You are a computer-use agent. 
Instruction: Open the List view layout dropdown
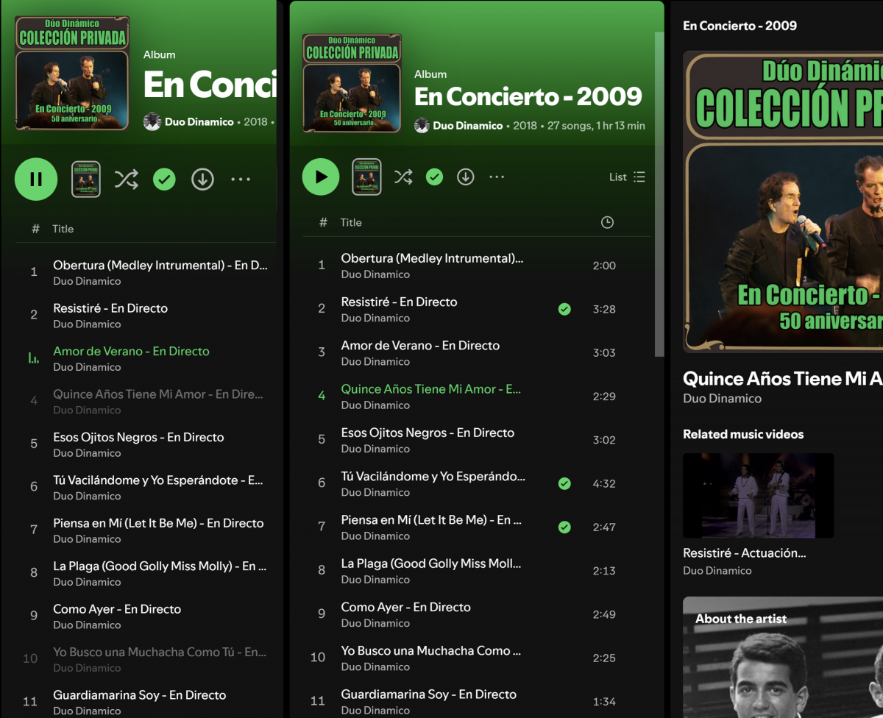coord(627,177)
